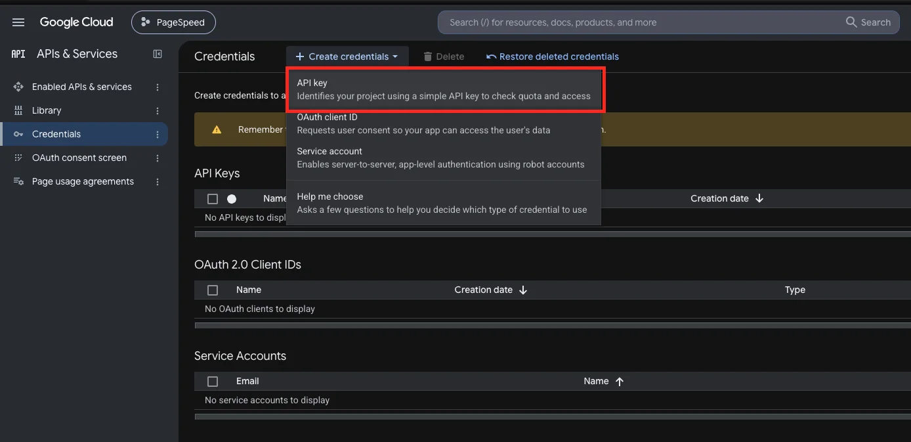Open more options for OAuth consent screen
Viewport: 911px width, 442px height.
pyautogui.click(x=158, y=158)
